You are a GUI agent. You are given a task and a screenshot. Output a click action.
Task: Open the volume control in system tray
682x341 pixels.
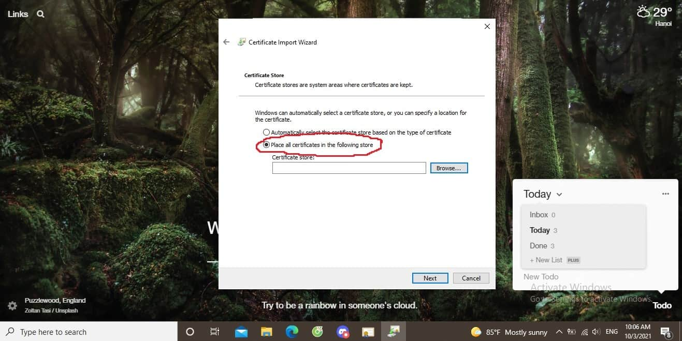coord(596,332)
